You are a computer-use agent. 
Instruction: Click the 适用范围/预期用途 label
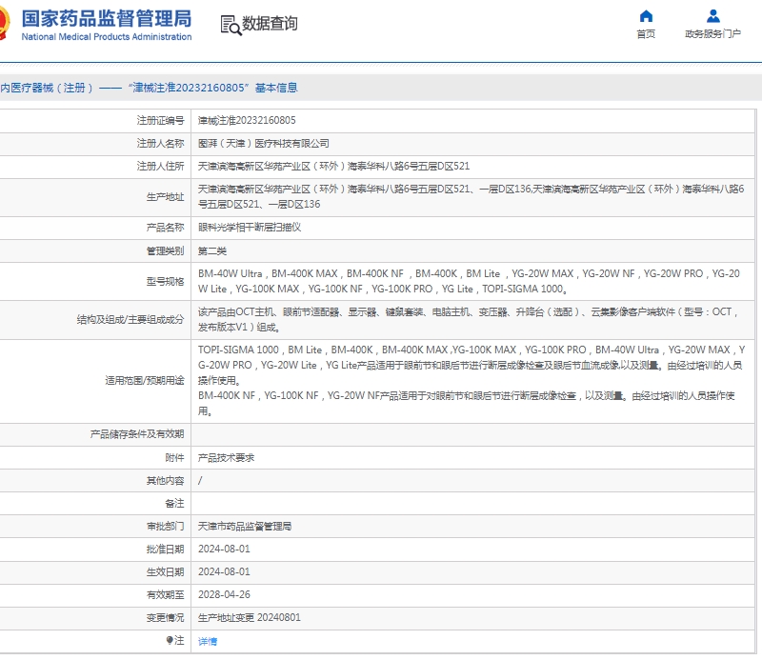[x=145, y=380]
